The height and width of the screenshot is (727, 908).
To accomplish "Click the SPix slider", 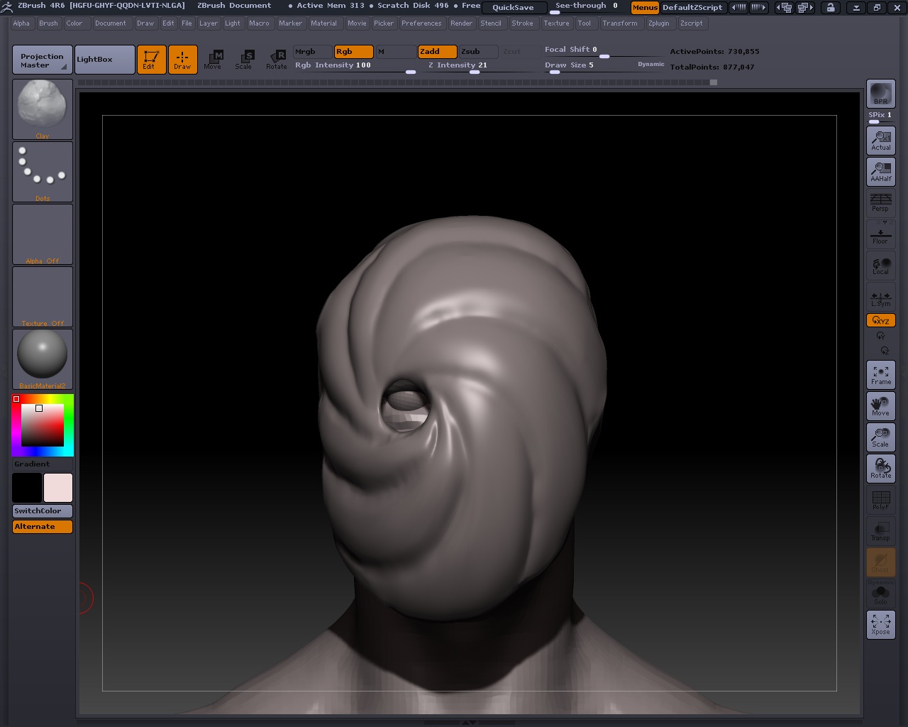I will tap(881, 117).
